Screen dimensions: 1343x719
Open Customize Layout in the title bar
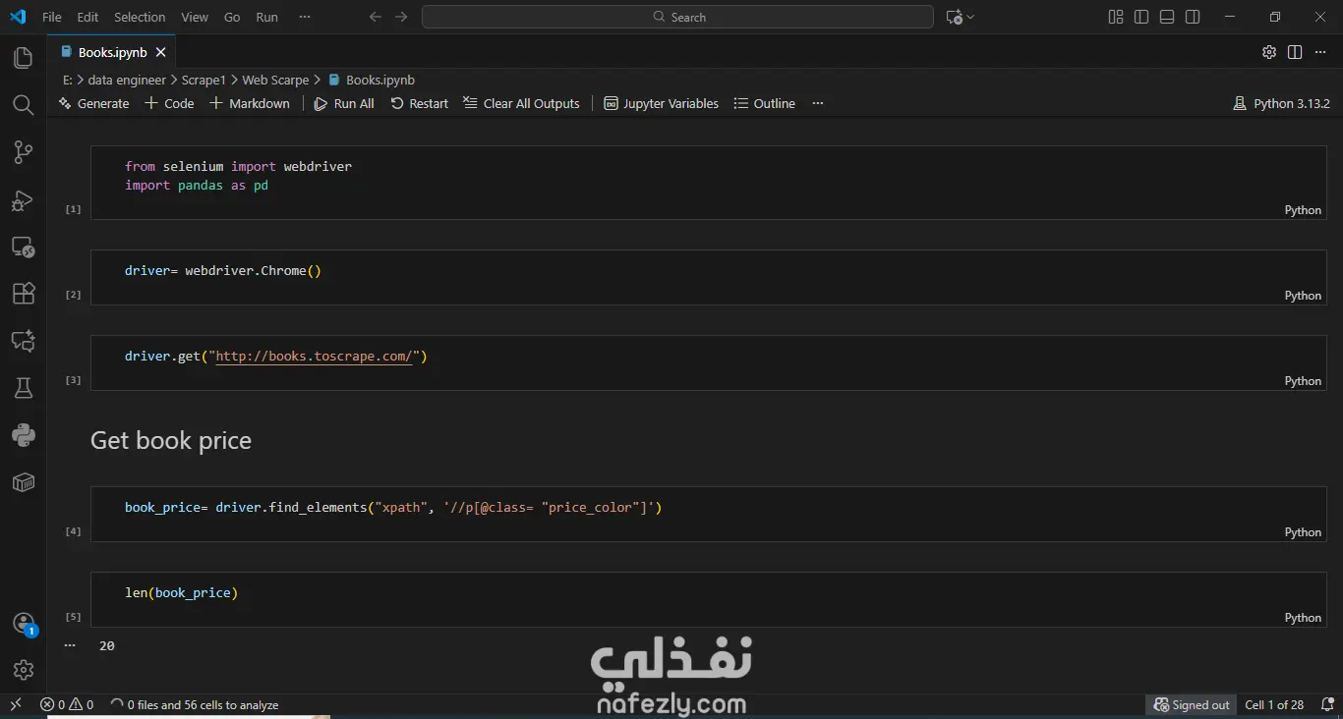pos(1116,17)
